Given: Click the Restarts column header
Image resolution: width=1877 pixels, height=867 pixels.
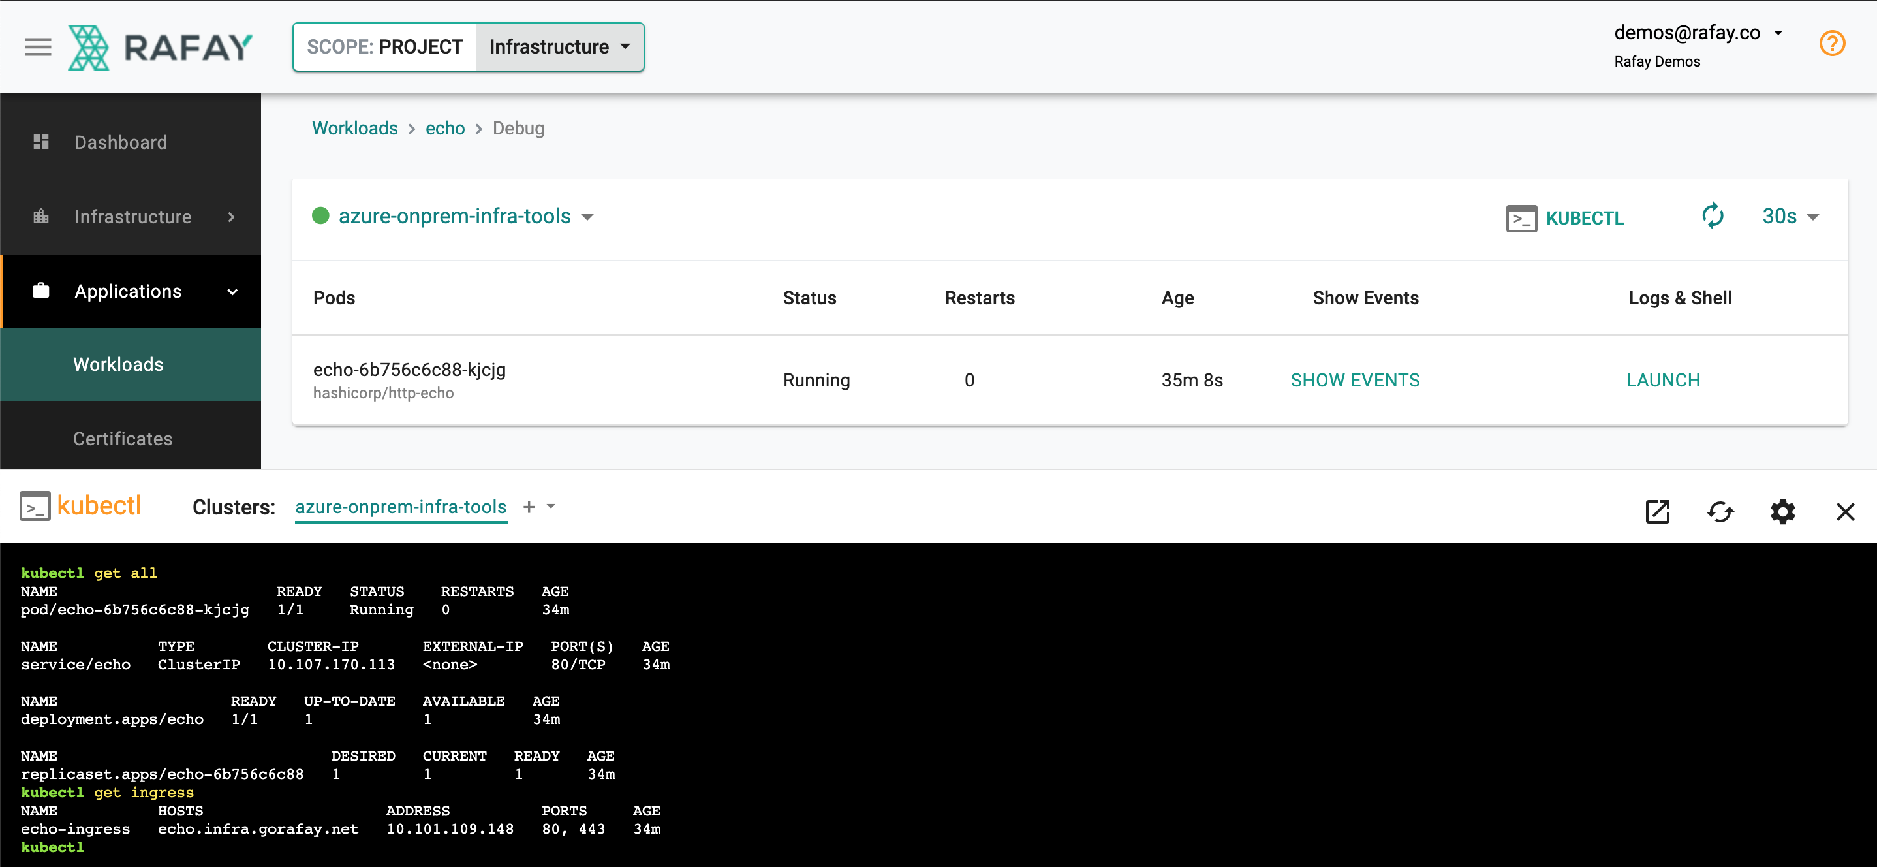Looking at the screenshot, I should click(x=980, y=298).
